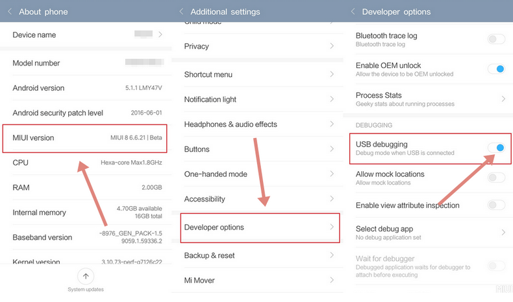Tap back arrow in Developer options header
The image size is (513, 302).
pyautogui.click(x=353, y=12)
